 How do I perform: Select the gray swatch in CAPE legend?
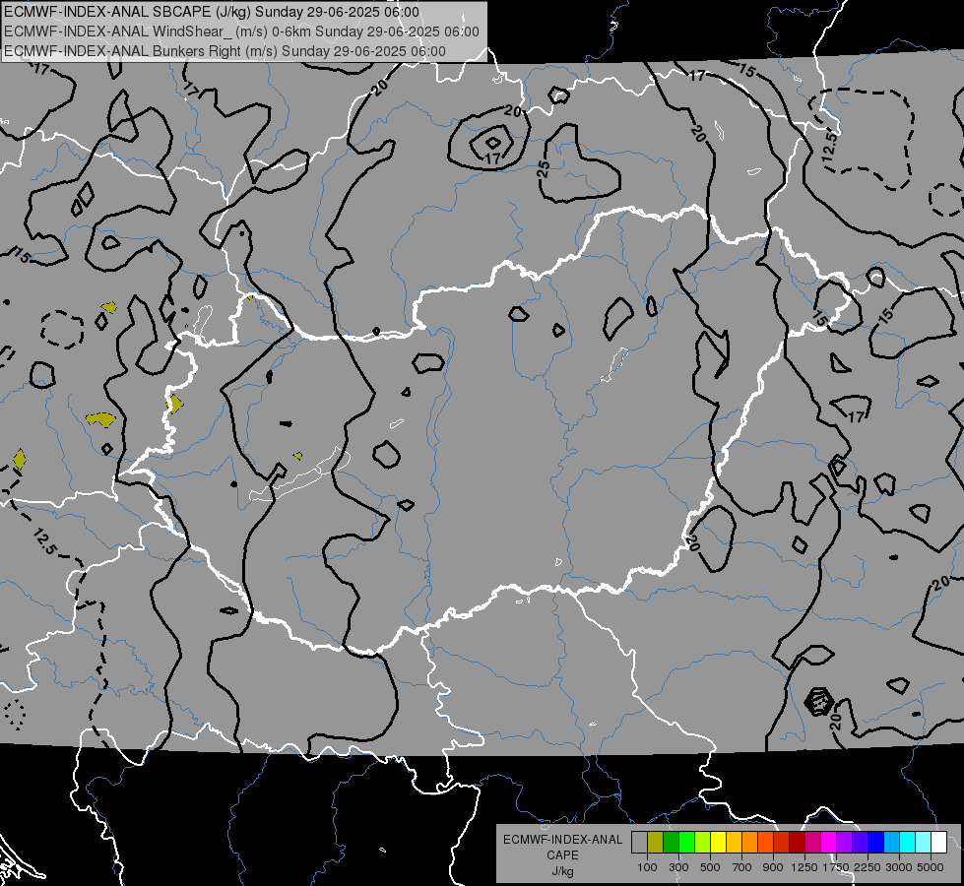point(639,842)
